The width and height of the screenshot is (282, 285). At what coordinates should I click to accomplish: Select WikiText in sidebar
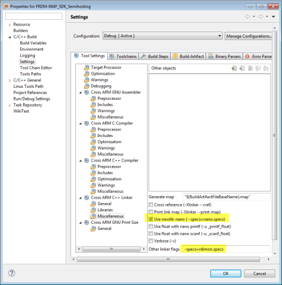21,111
